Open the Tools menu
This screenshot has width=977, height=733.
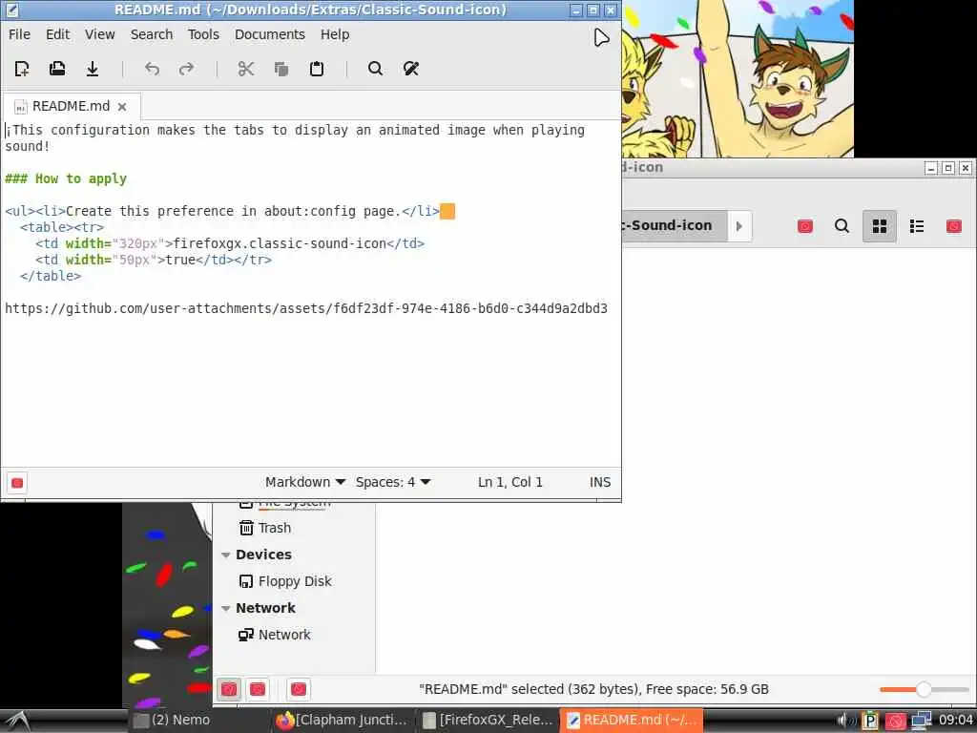[x=204, y=34]
